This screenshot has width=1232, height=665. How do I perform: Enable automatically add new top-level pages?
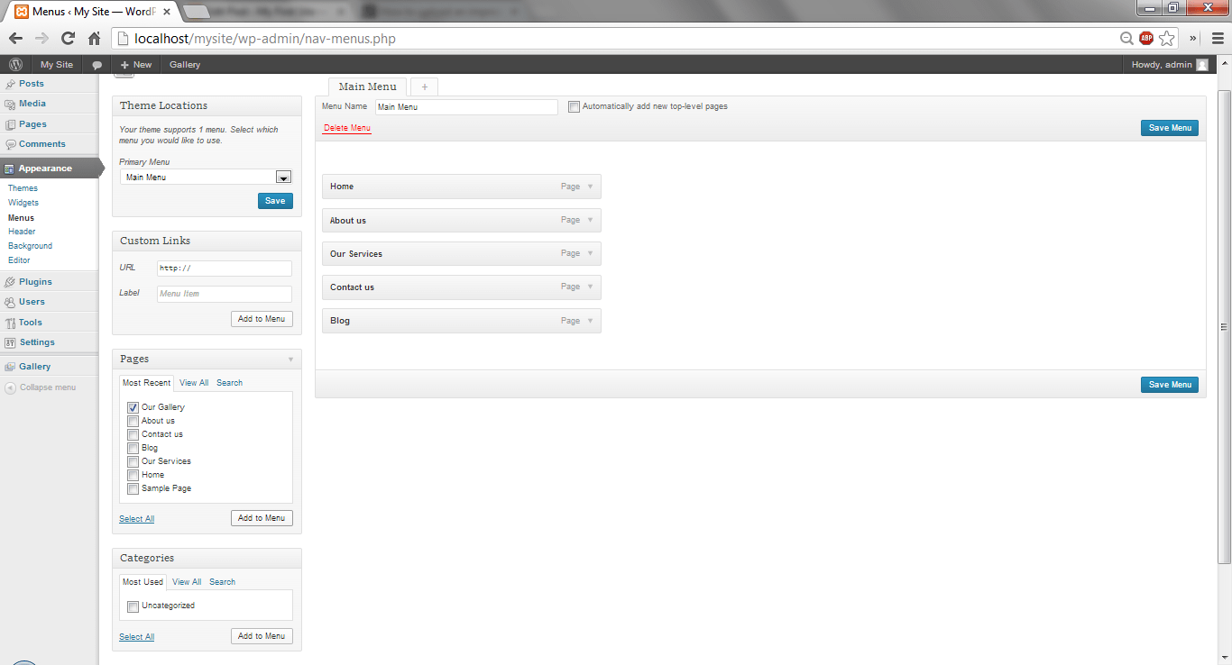pos(575,107)
